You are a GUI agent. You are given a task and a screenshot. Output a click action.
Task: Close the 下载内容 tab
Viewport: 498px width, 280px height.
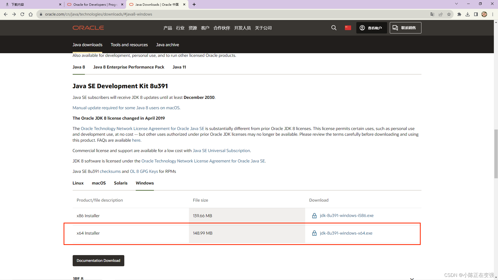coord(60,4)
